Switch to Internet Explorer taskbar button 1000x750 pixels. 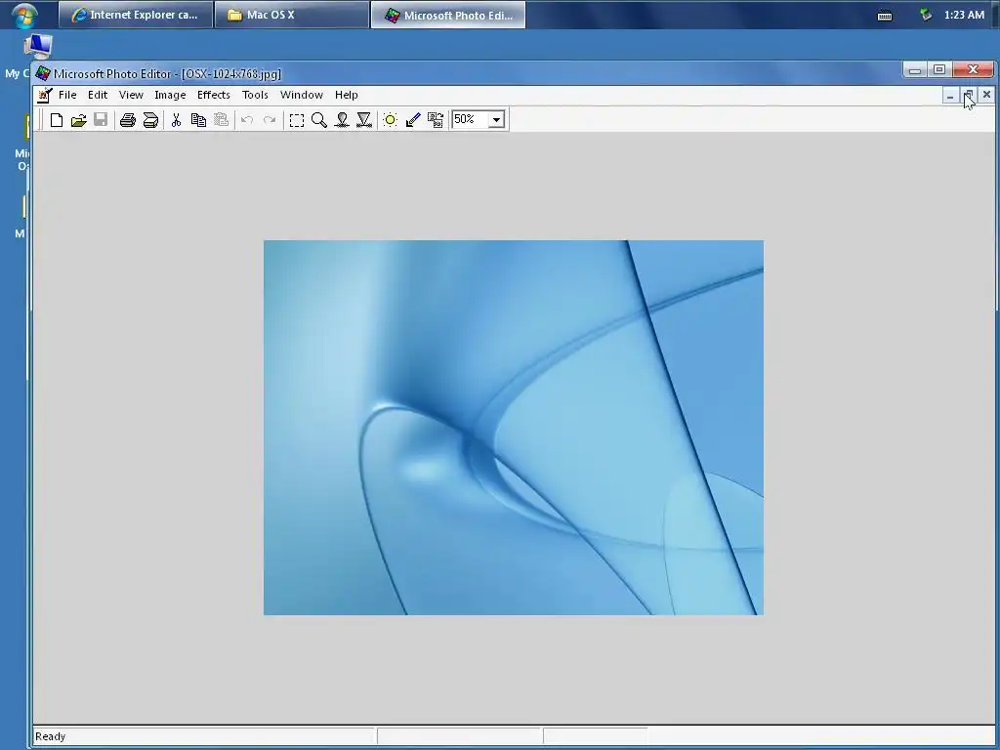point(135,15)
